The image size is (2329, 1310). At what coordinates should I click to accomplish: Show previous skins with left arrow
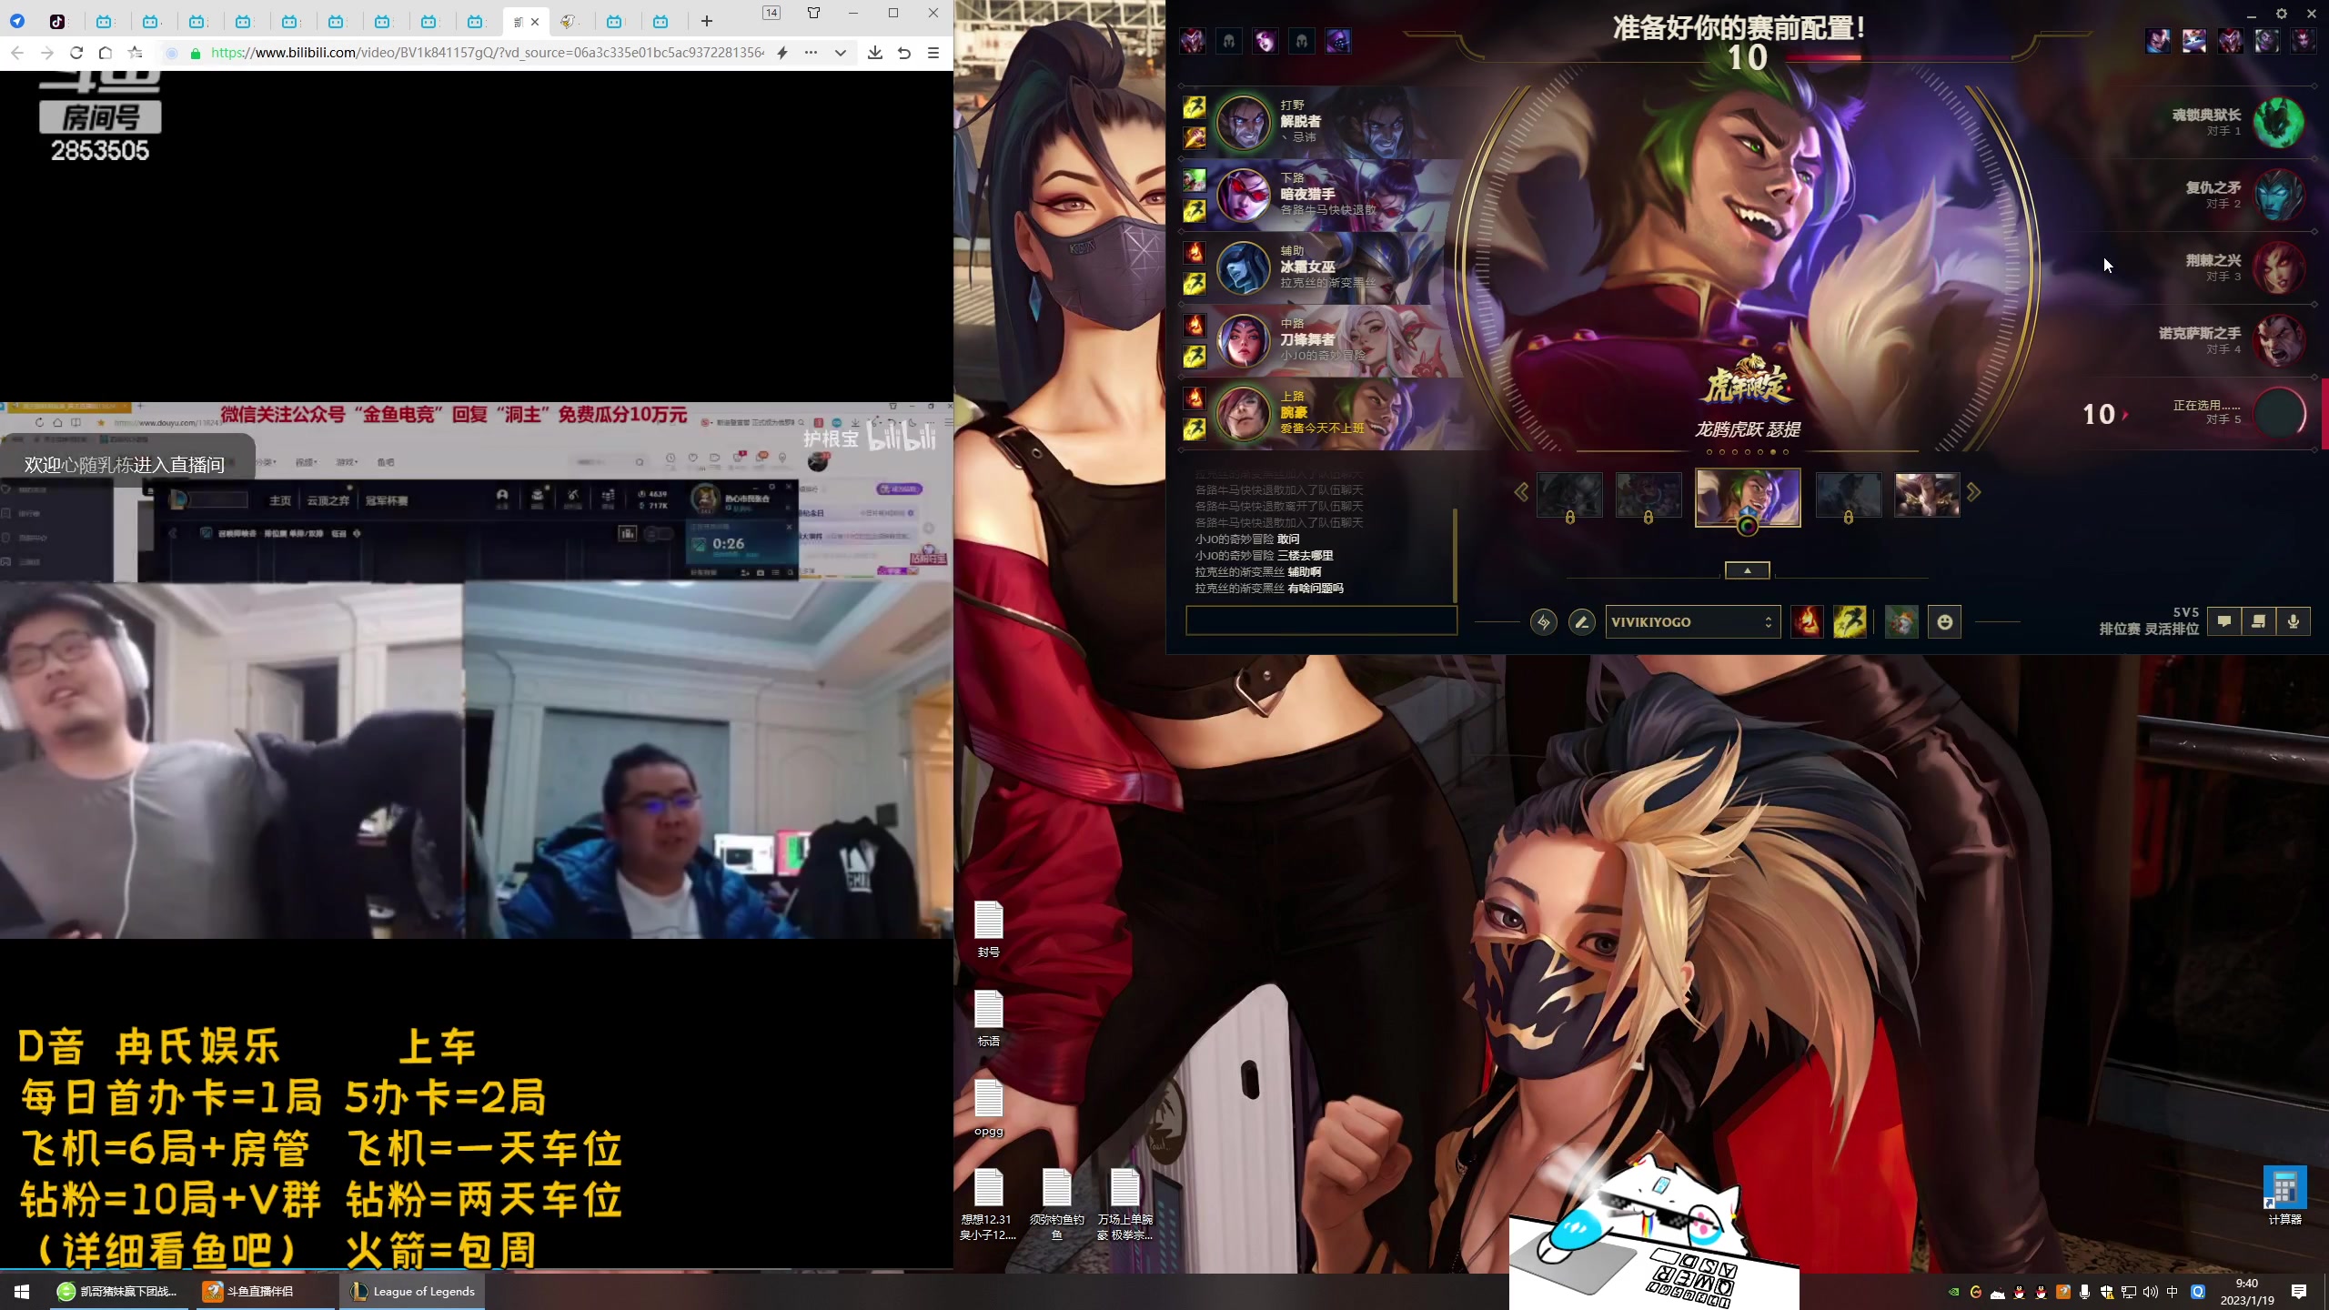(1521, 492)
